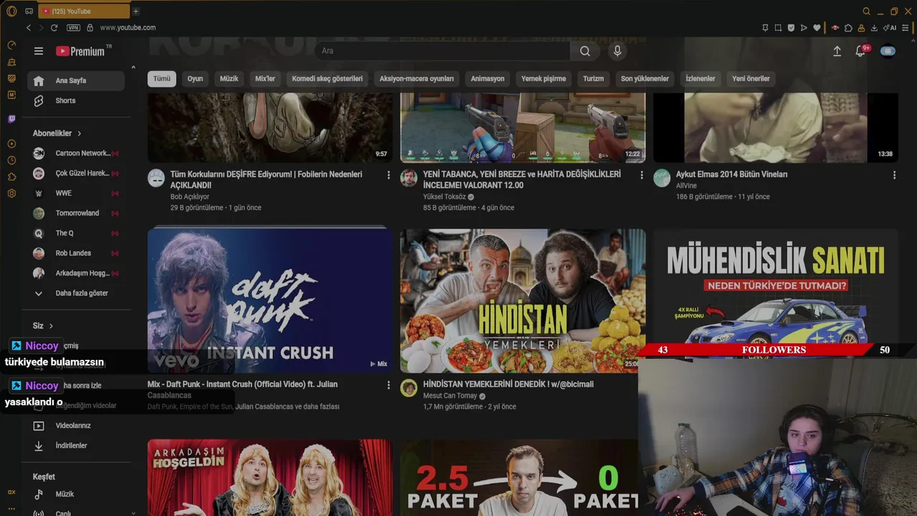The height and width of the screenshot is (516, 917).
Task: Play the Hindistan Yemekleri thumbnail
Action: [523, 300]
